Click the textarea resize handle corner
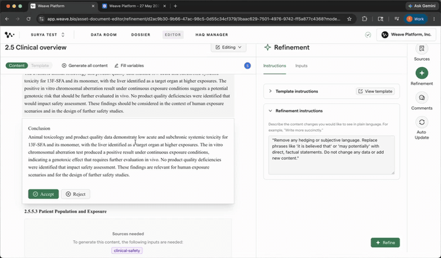Screen dimensions: 441x258 click(393, 172)
